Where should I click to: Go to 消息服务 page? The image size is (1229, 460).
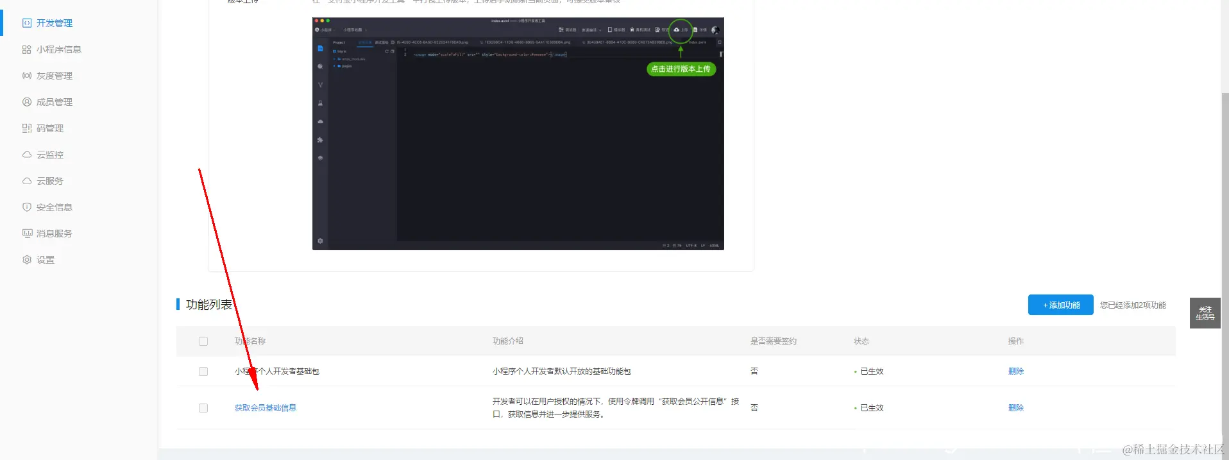[x=55, y=234]
